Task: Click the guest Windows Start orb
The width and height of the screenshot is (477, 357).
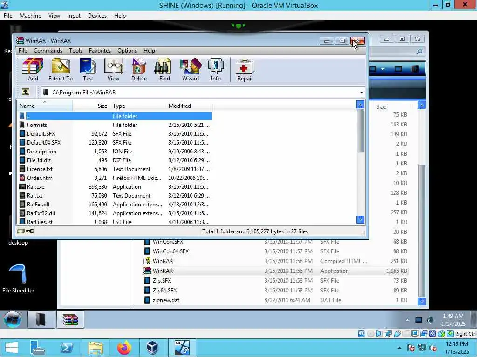Action: pos(13,319)
